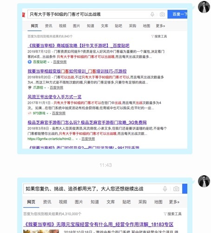Image resolution: width=211 pixels, height=233 pixels.
Task: Click 百度贴吧 source icon under first result
Action: point(29,62)
